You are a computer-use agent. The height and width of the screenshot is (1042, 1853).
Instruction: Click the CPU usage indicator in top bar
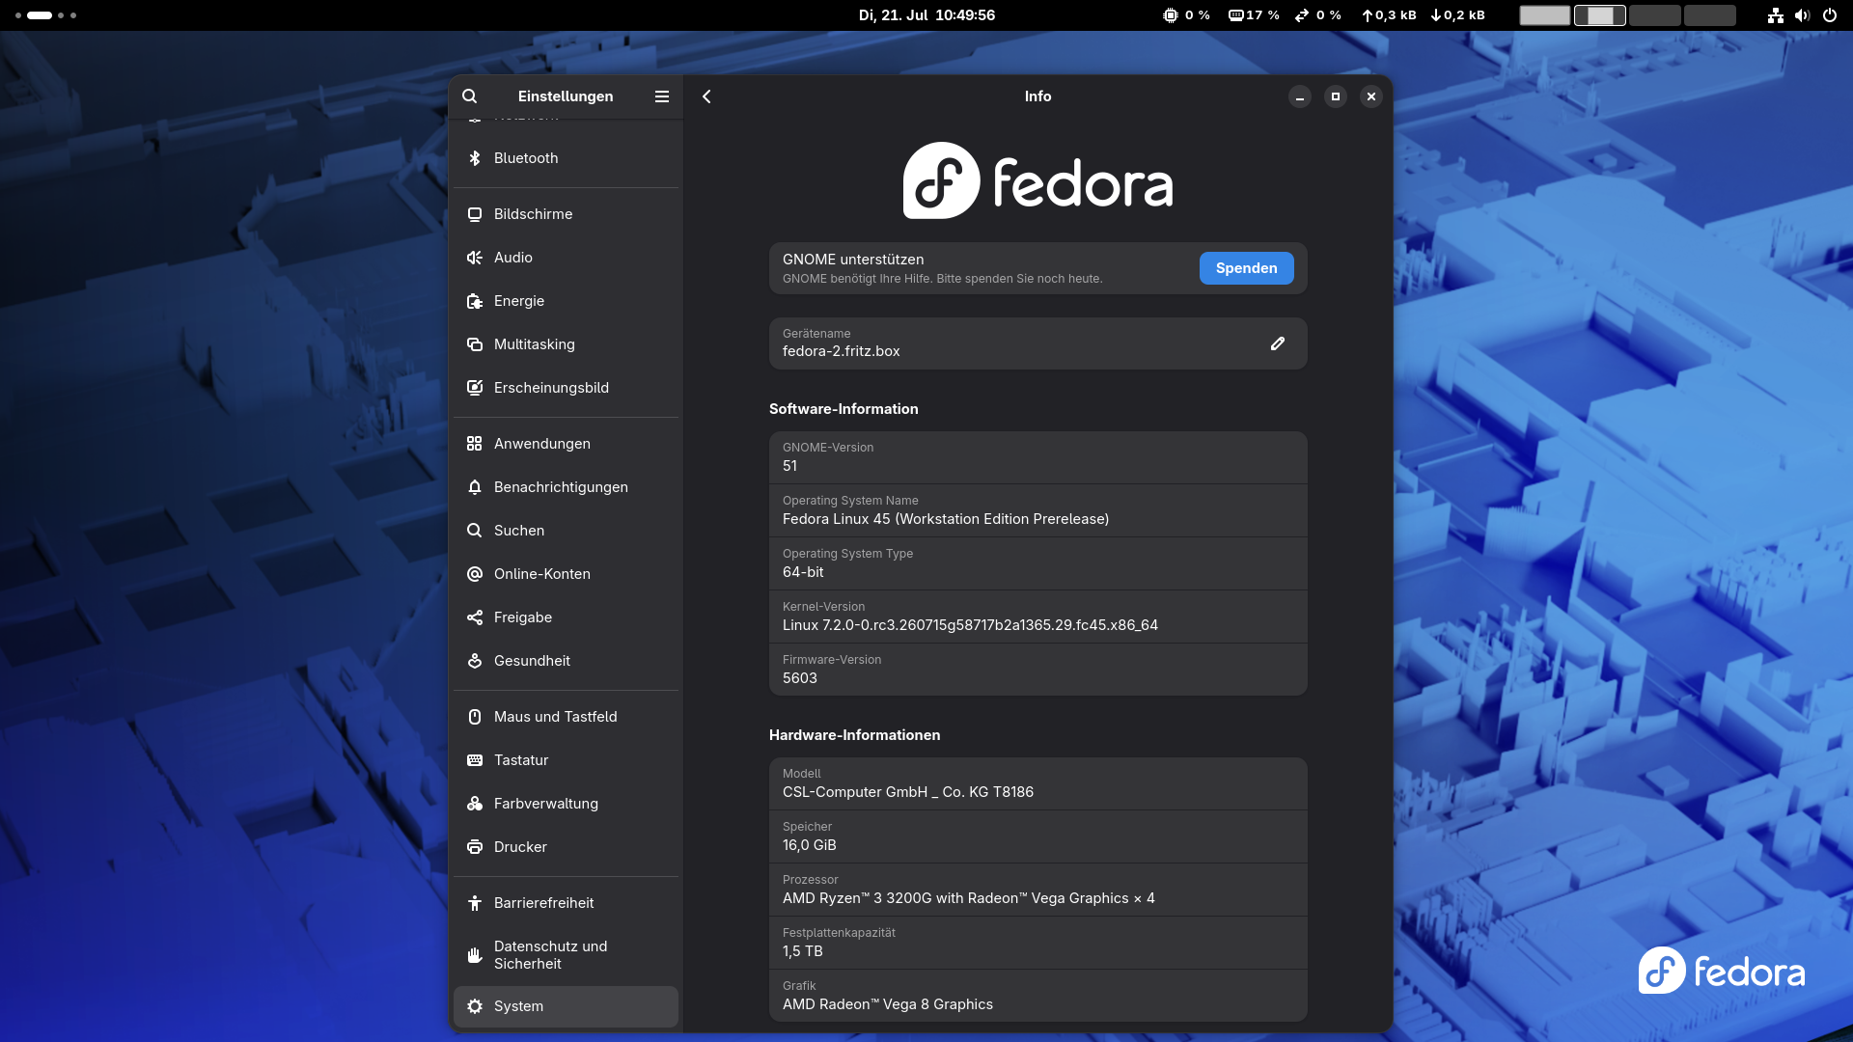(x=1187, y=15)
